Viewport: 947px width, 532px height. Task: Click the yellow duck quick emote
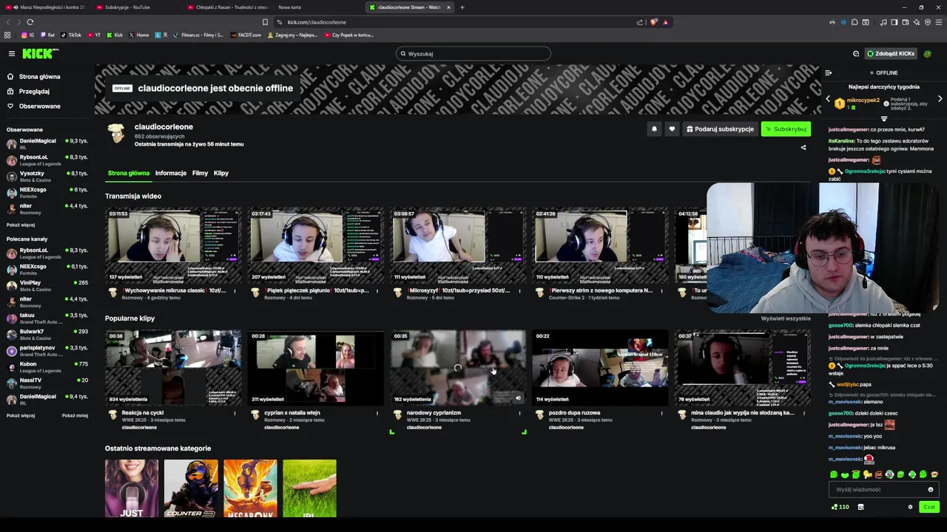pyautogui.click(x=867, y=474)
